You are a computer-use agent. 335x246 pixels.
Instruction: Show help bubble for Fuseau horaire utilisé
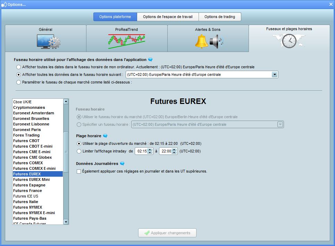pyautogui.click(x=150, y=60)
